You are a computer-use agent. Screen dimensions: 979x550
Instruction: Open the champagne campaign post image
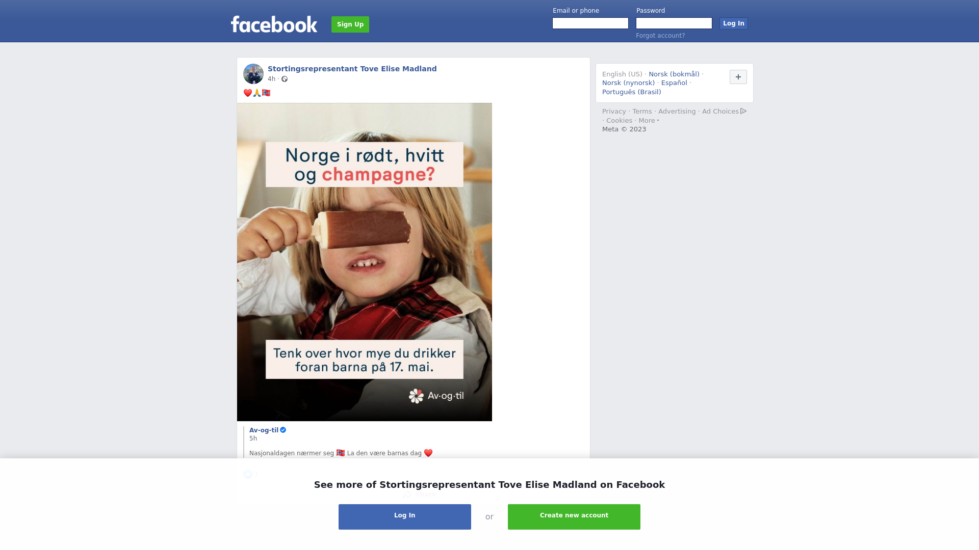[x=365, y=262]
